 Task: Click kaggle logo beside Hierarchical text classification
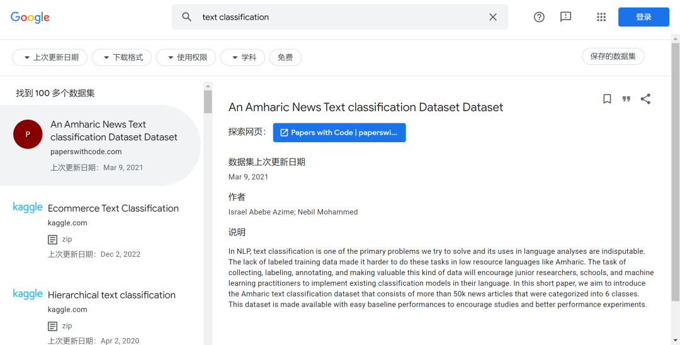click(x=28, y=294)
